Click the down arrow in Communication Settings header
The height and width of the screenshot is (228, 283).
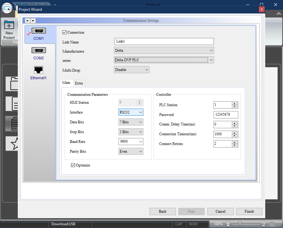(33, 21)
